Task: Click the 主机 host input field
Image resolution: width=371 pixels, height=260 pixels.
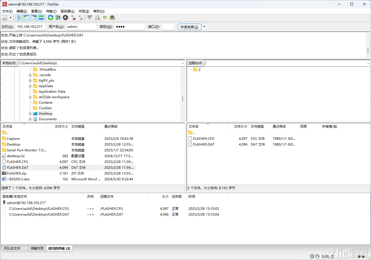Action: tap(30, 27)
